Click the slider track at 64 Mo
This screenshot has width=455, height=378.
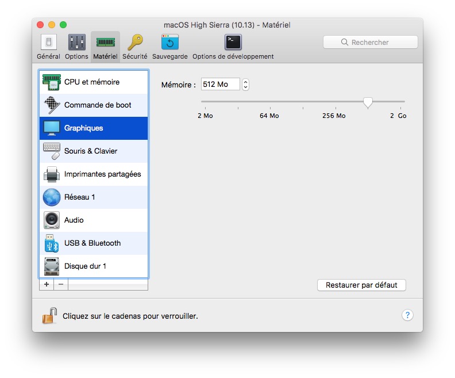(270, 102)
